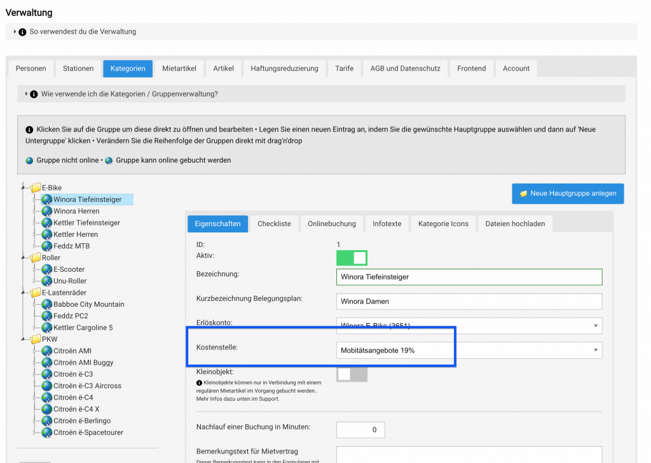Click the Roller folder icon
Viewport: 651px width, 463px height.
pyautogui.click(x=36, y=258)
